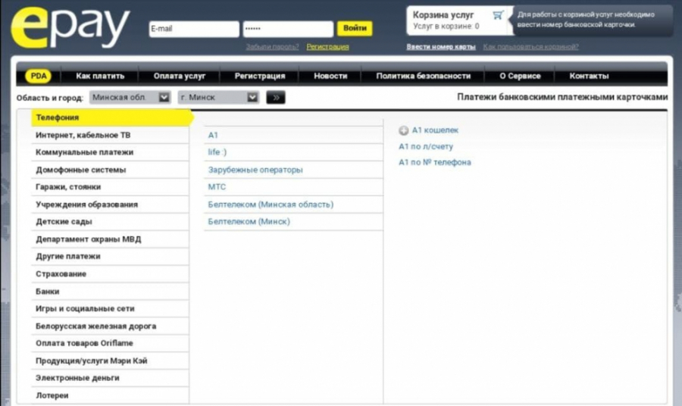Image resolution: width=682 pixels, height=406 pixels.
Task: Click the shopping cart icon
Action: tap(498, 15)
